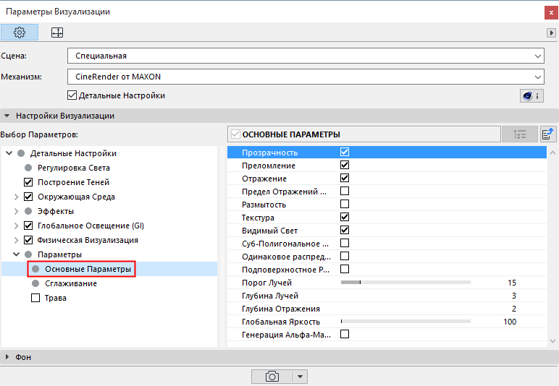This screenshot has height=386, width=559.
Task: Select Основные Параметры tree item
Action: point(88,269)
